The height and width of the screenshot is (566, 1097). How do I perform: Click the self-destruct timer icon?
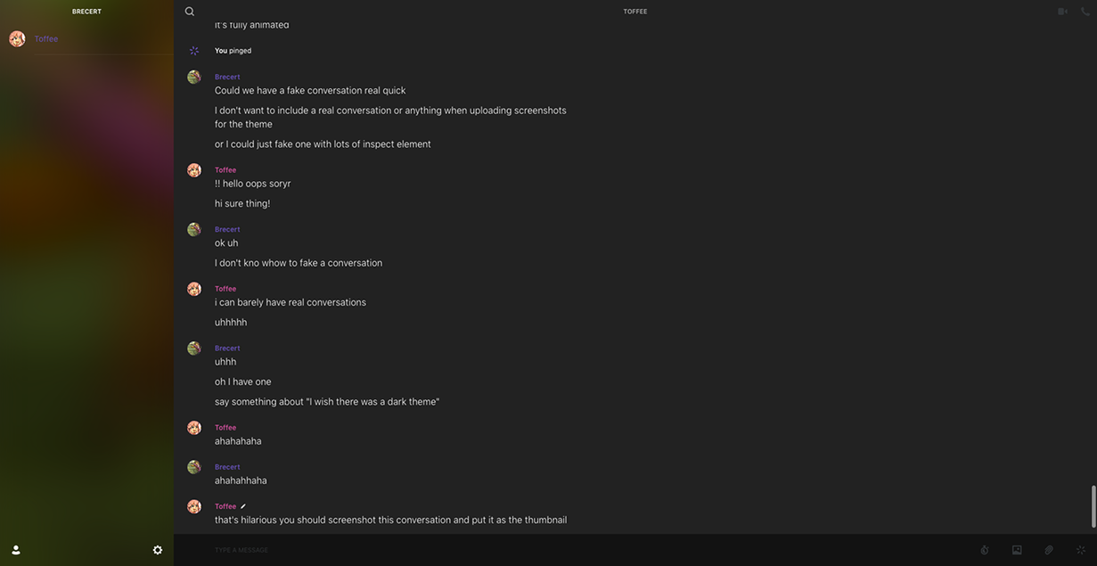tap(985, 550)
